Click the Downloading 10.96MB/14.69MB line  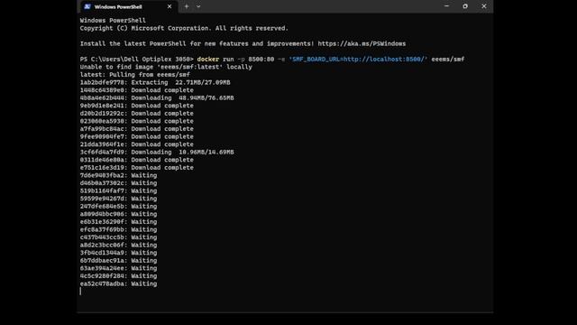coord(157,153)
